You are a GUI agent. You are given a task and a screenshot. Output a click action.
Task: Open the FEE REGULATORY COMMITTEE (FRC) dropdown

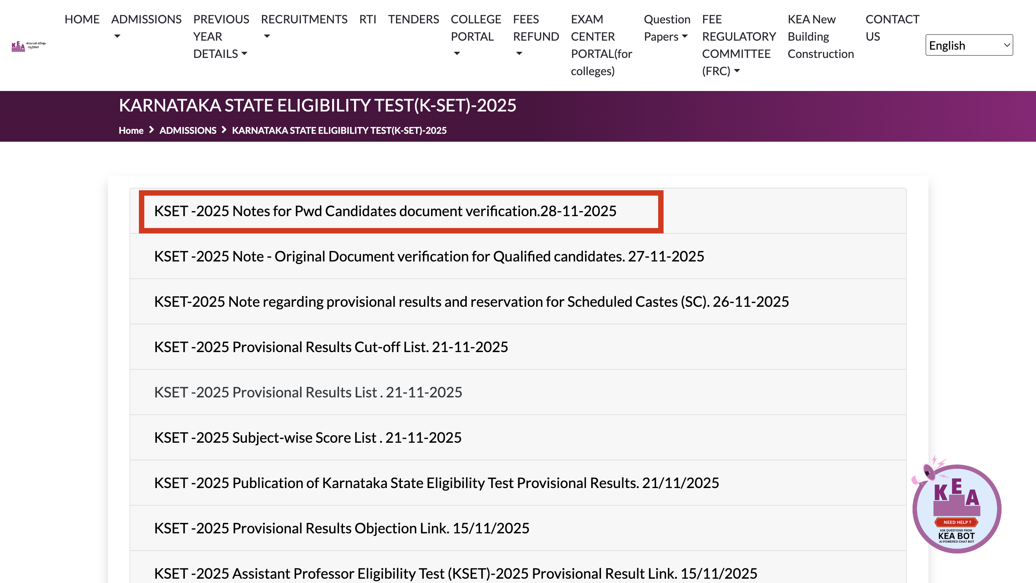pyautogui.click(x=739, y=45)
